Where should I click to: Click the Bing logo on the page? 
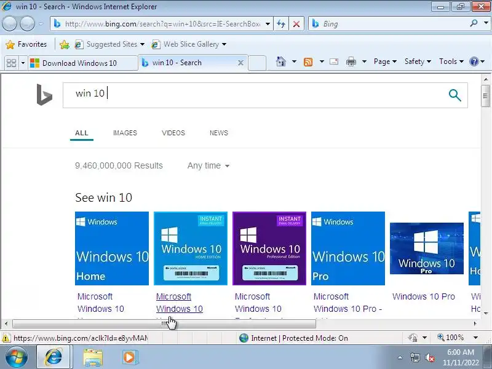44,95
